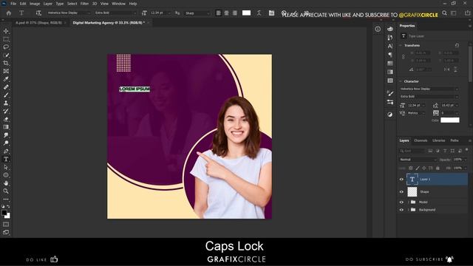Select the Crop tool

(x=6, y=63)
